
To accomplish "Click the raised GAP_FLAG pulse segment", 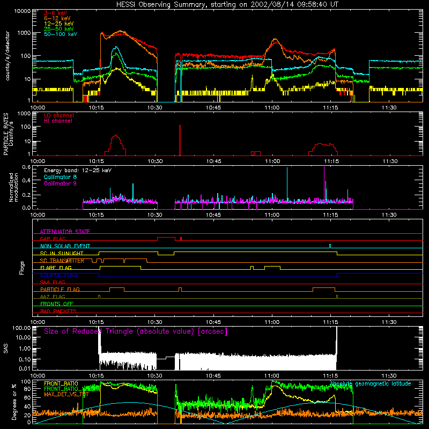I will (166, 238).
